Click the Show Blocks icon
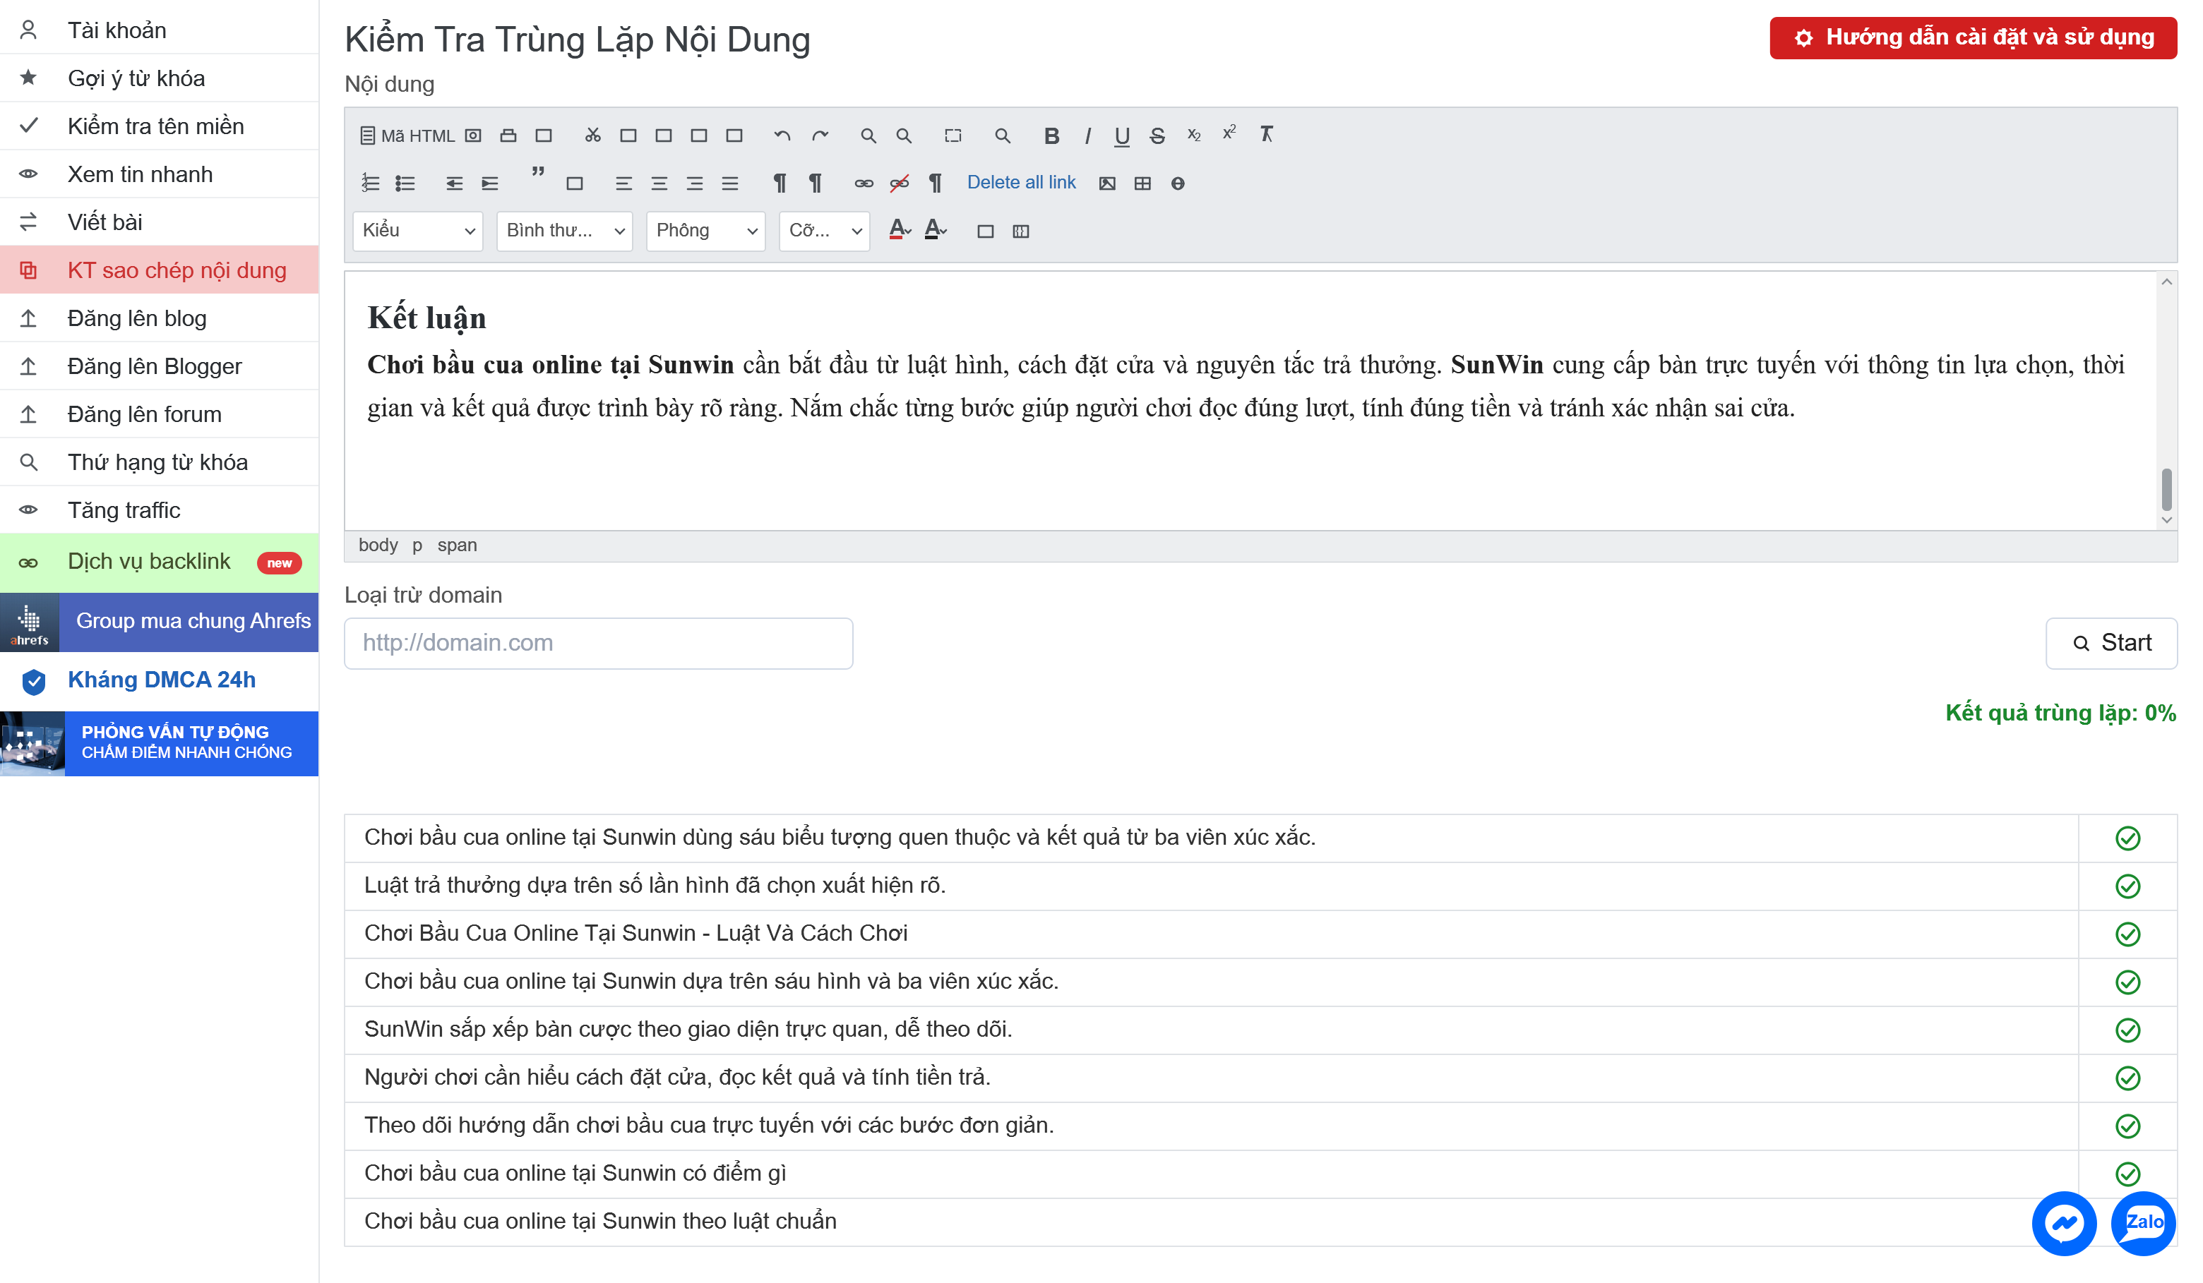 [x=1021, y=231]
